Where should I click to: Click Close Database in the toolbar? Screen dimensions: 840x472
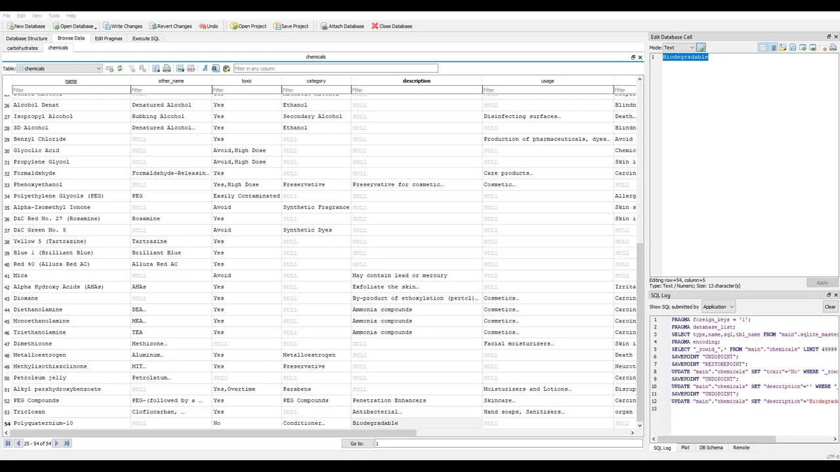(x=392, y=26)
